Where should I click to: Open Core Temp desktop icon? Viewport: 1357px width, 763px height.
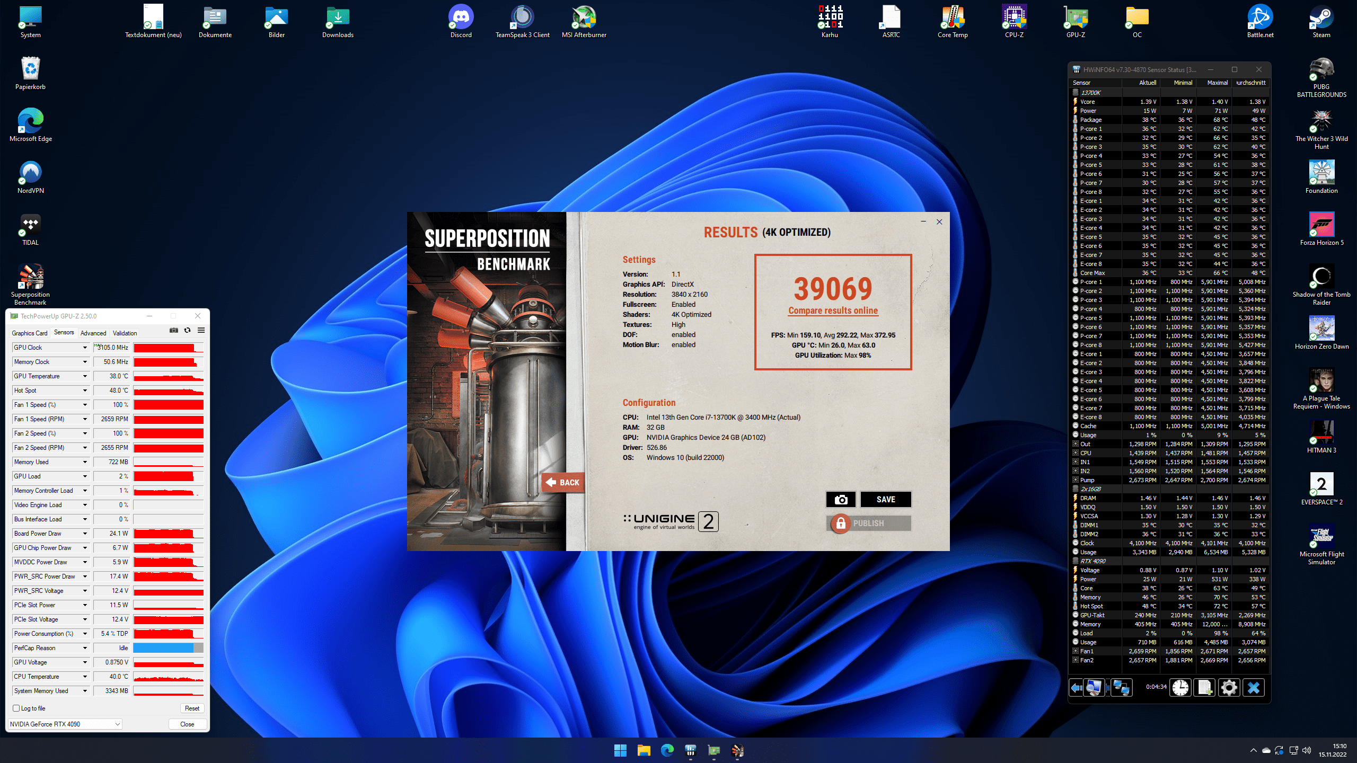(953, 22)
